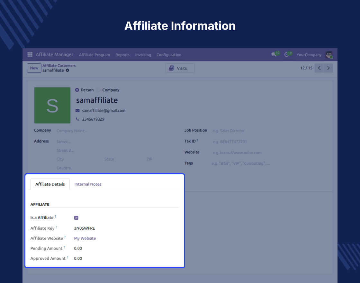Click the Affiliate Key value 2N05WFRE

coord(85,228)
